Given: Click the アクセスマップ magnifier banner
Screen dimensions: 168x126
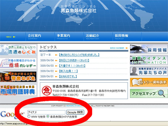Looking at the screenshot, I should coord(149,93).
